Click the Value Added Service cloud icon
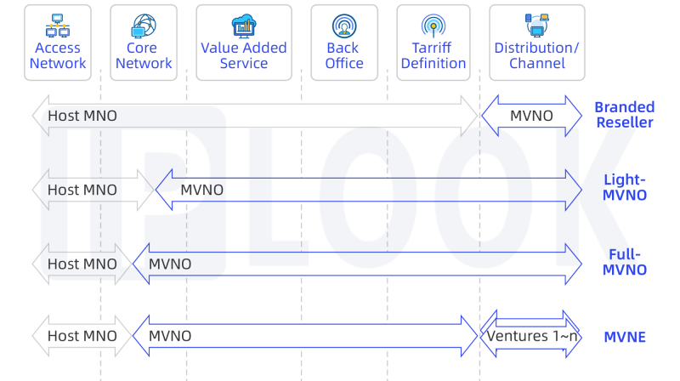Viewport: 680px width, 381px height. click(x=244, y=26)
